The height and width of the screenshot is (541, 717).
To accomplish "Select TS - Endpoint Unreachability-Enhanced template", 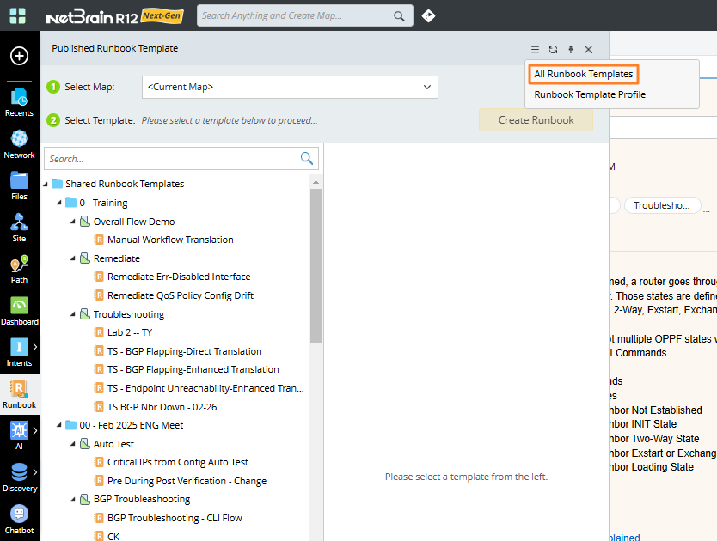I will point(205,388).
